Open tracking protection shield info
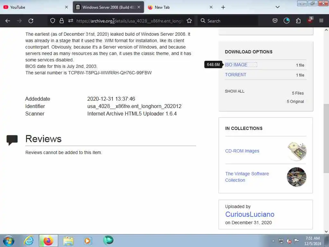329x247 pixels. pyautogui.click(x=52, y=21)
